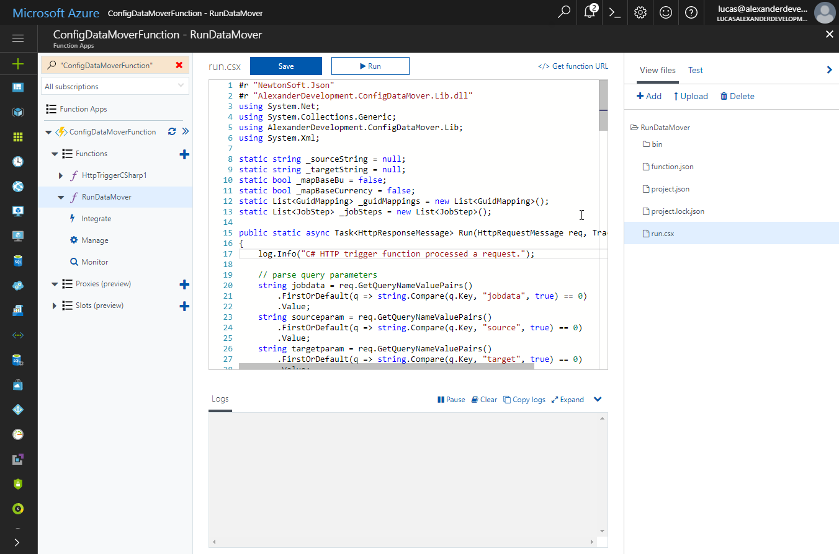This screenshot has height=554, width=839.
Task: Clear the search filter with red X
Action: (x=179, y=65)
